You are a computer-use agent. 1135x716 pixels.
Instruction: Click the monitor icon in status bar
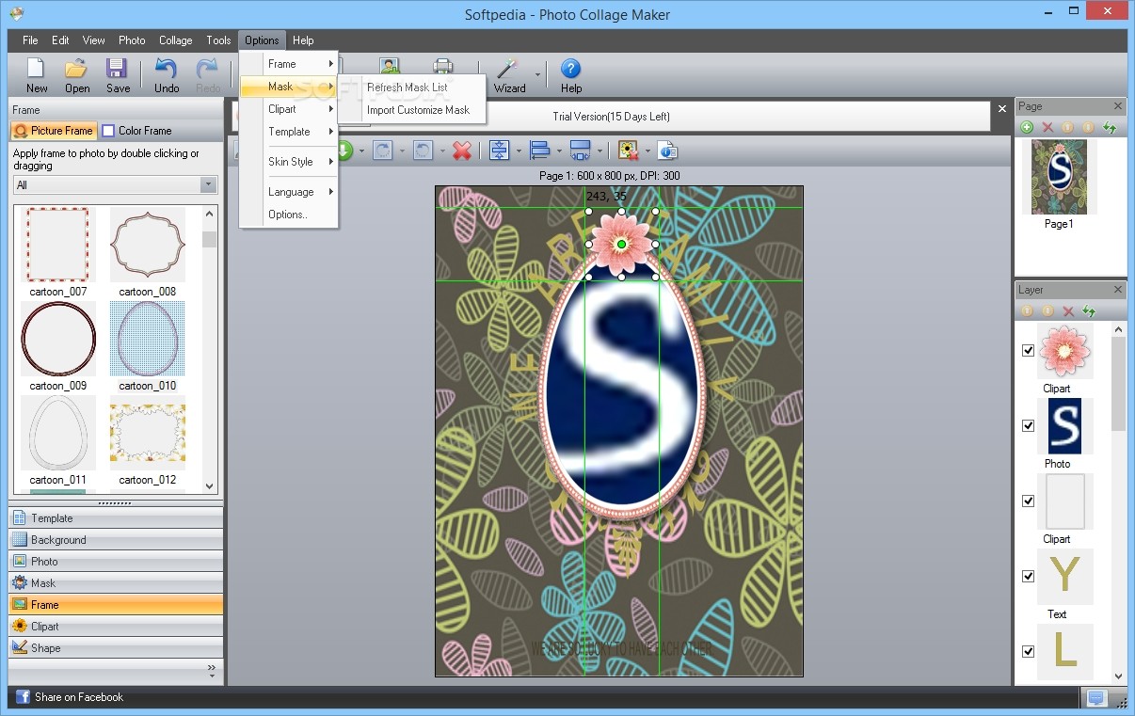click(1095, 697)
